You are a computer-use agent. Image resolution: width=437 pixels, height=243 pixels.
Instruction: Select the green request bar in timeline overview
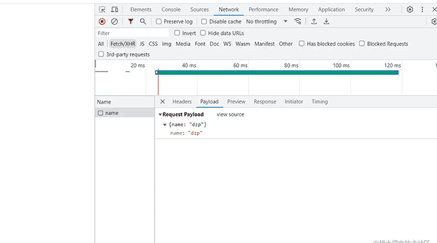click(277, 73)
